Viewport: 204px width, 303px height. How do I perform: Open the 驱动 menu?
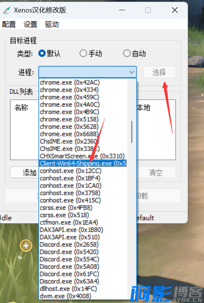pos(52,24)
